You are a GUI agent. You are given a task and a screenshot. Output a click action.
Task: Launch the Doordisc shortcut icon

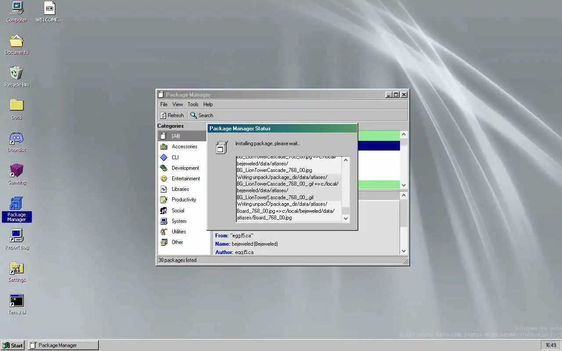click(16, 138)
